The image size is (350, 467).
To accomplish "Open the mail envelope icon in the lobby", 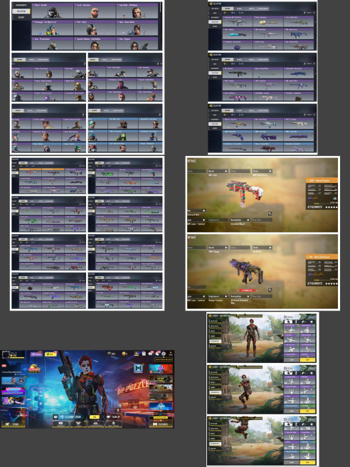I will [x=151, y=354].
